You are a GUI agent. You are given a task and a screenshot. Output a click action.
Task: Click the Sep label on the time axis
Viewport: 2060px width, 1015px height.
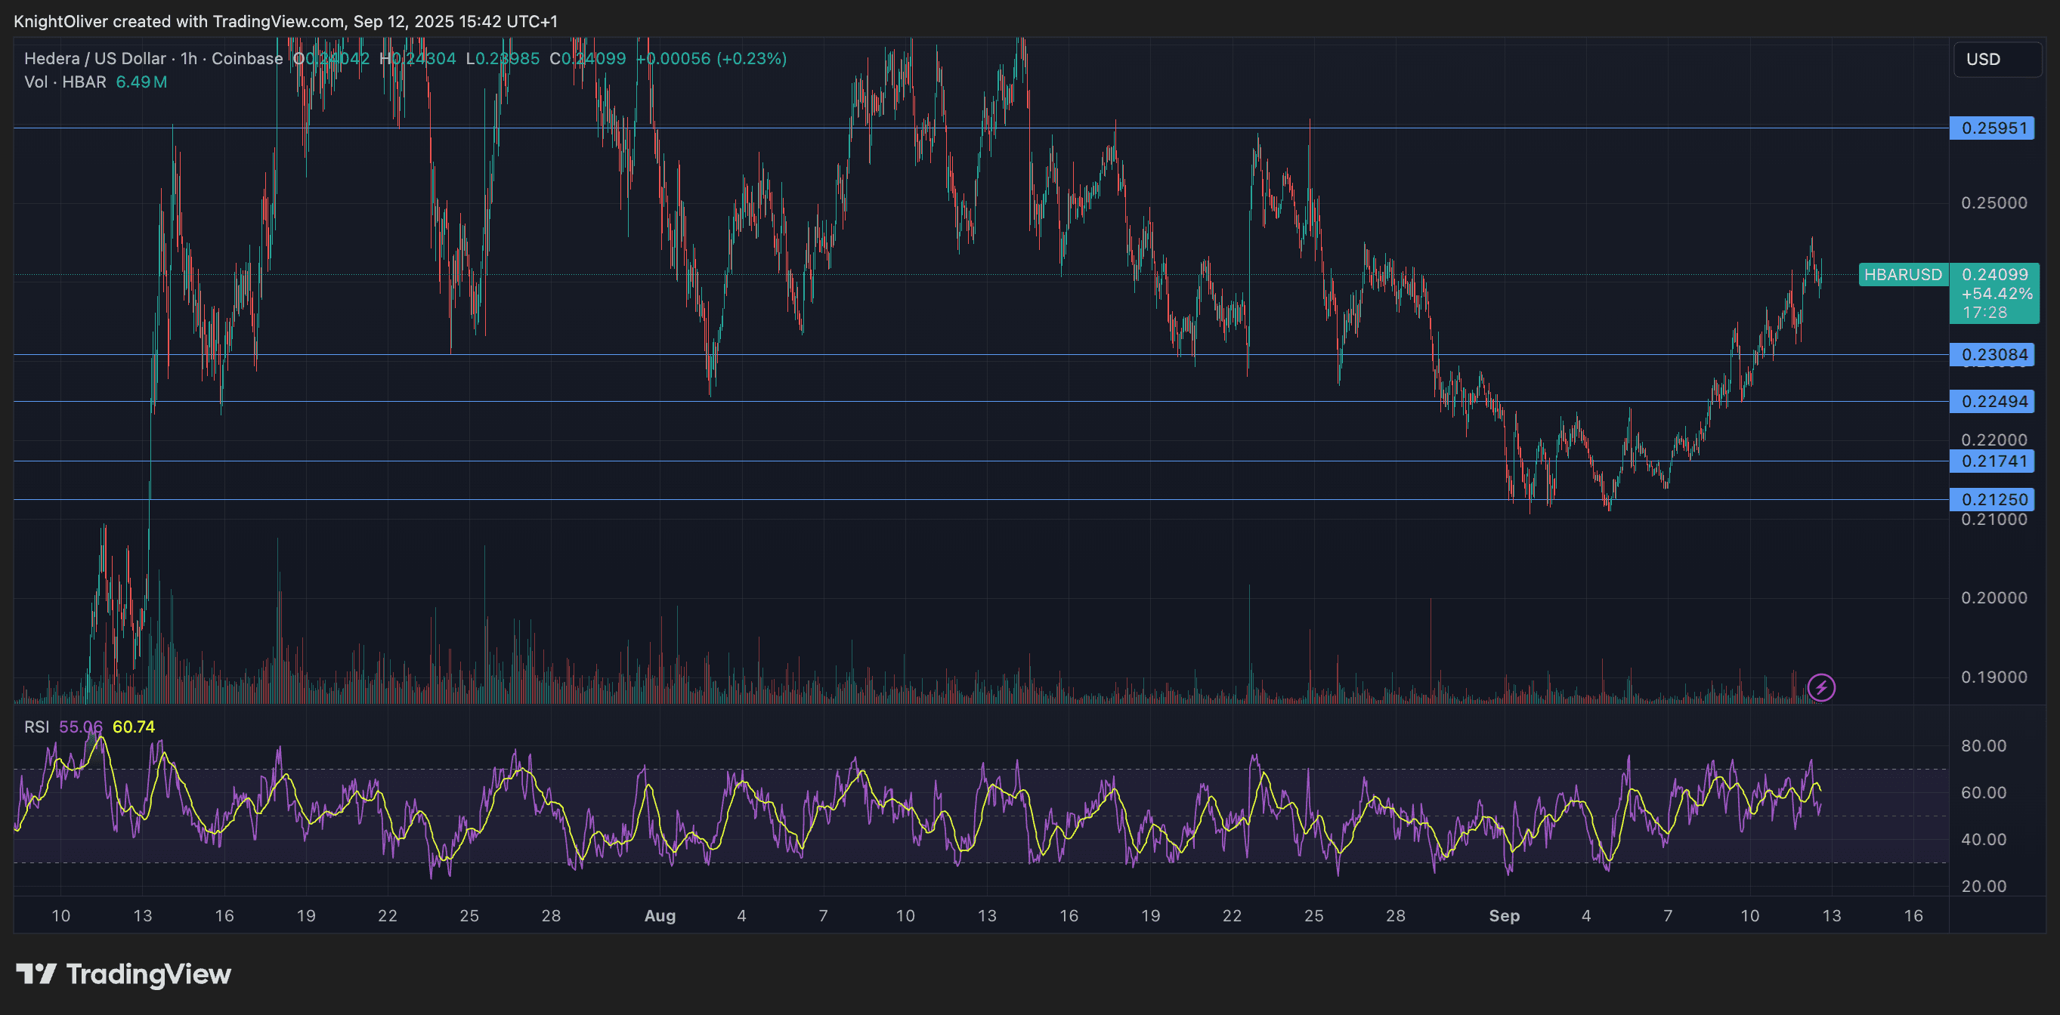pyautogui.click(x=1507, y=916)
